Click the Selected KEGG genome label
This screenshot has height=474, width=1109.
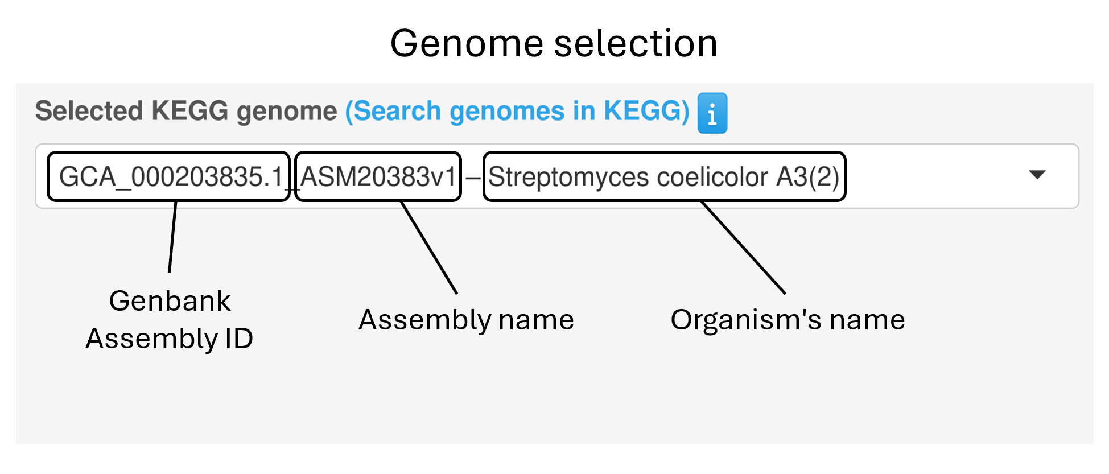tap(186, 111)
